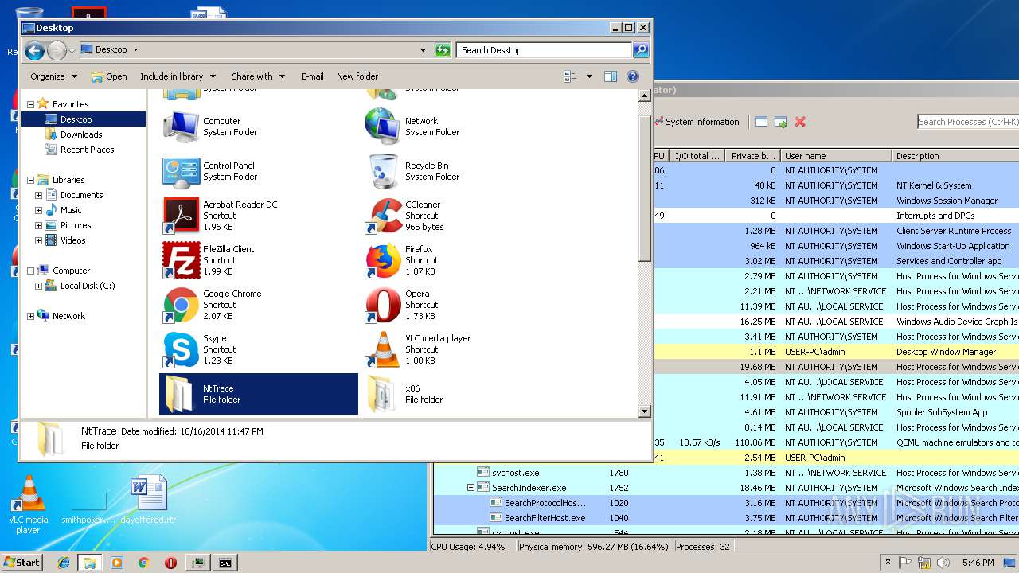Open Chrome from the taskbar
Viewport: 1019px width, 573px height.
click(143, 563)
